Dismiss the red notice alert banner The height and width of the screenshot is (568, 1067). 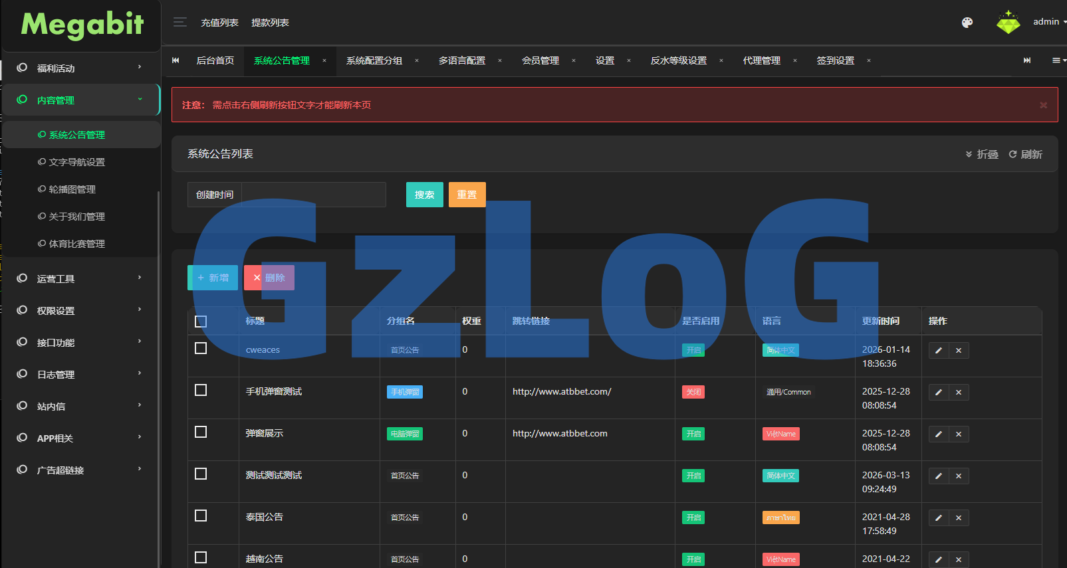(x=1043, y=105)
